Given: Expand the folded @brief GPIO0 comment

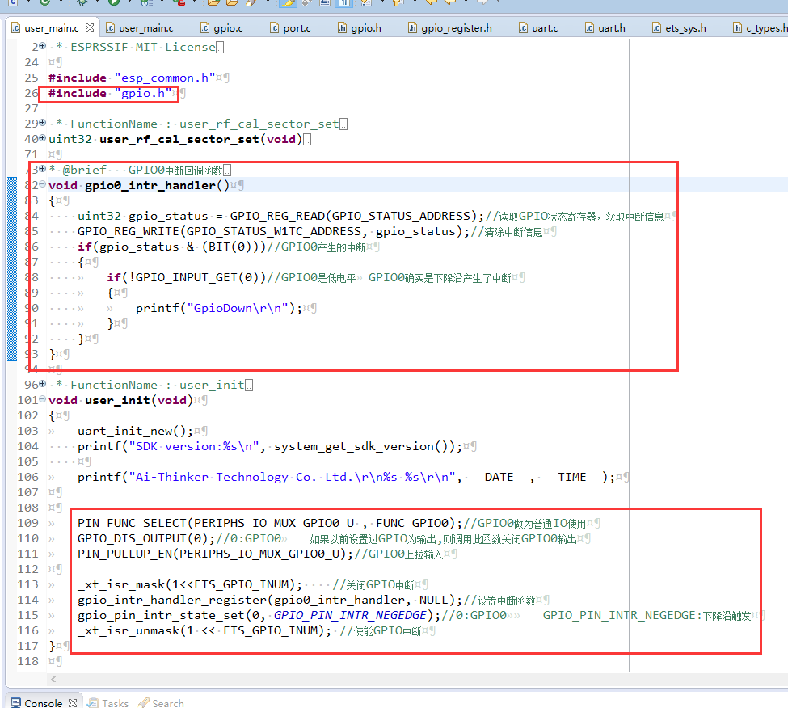Looking at the screenshot, I should pyautogui.click(x=43, y=169).
